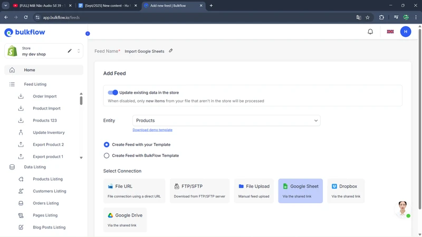Open Home in the sidebar
The width and height of the screenshot is (422, 237).
coord(30,70)
